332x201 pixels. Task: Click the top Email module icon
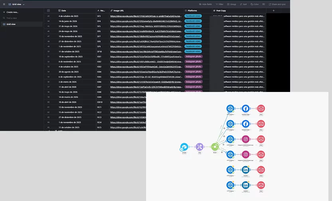(261, 109)
